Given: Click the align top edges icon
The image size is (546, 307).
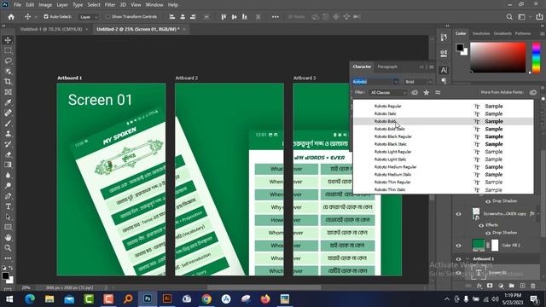Looking at the screenshot, I should coord(224,17).
